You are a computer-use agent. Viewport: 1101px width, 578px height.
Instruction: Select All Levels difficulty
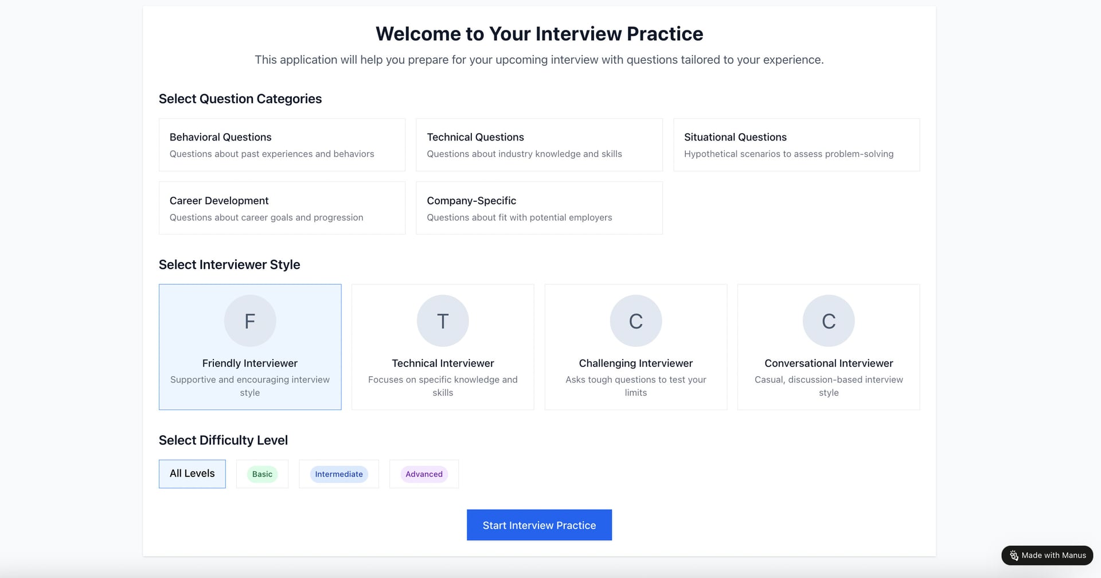coord(192,474)
